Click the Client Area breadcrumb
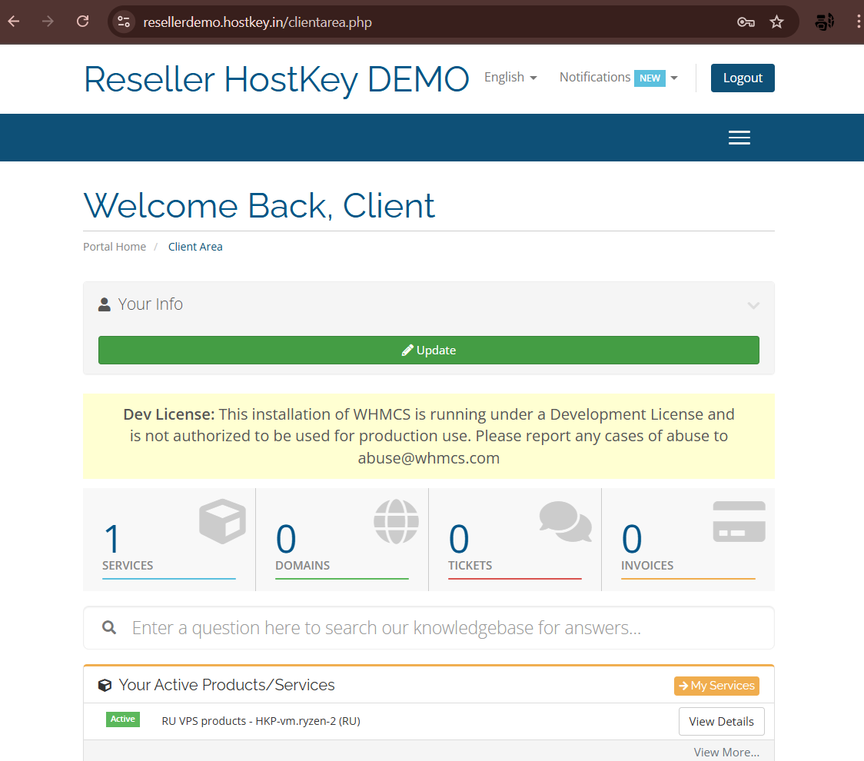This screenshot has width=864, height=761. click(x=195, y=246)
